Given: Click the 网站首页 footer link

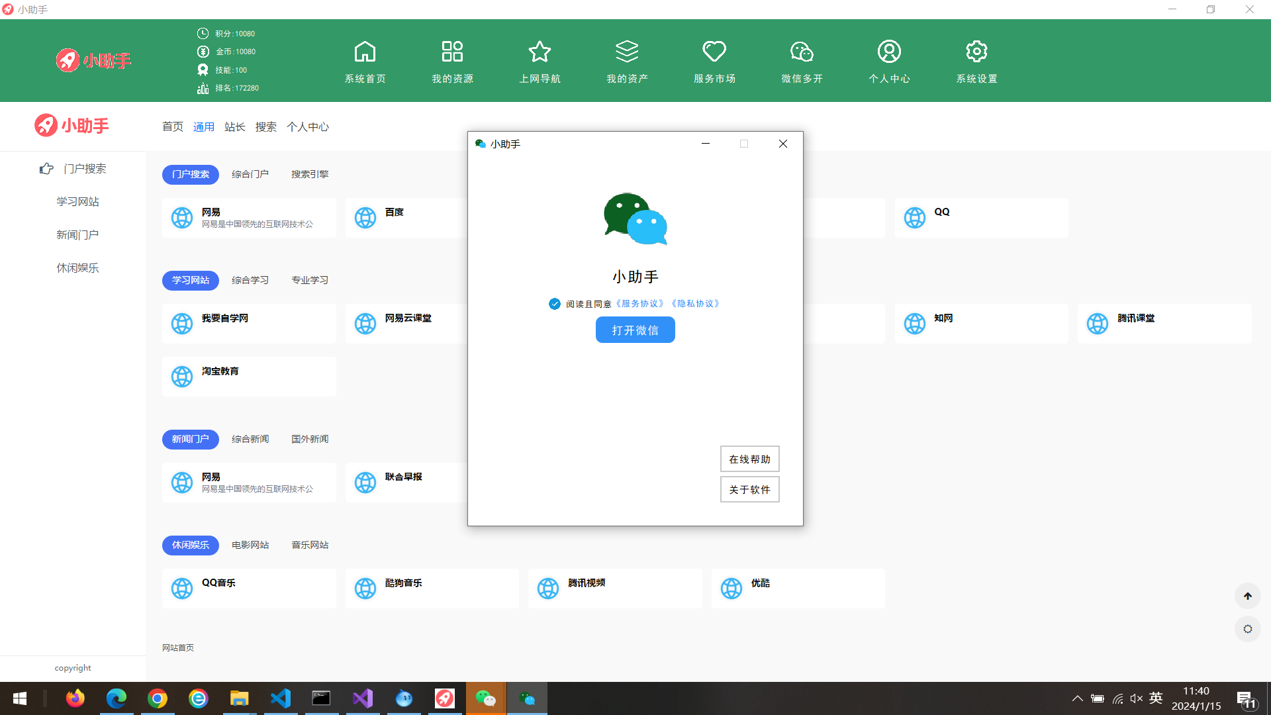Looking at the screenshot, I should point(178,647).
